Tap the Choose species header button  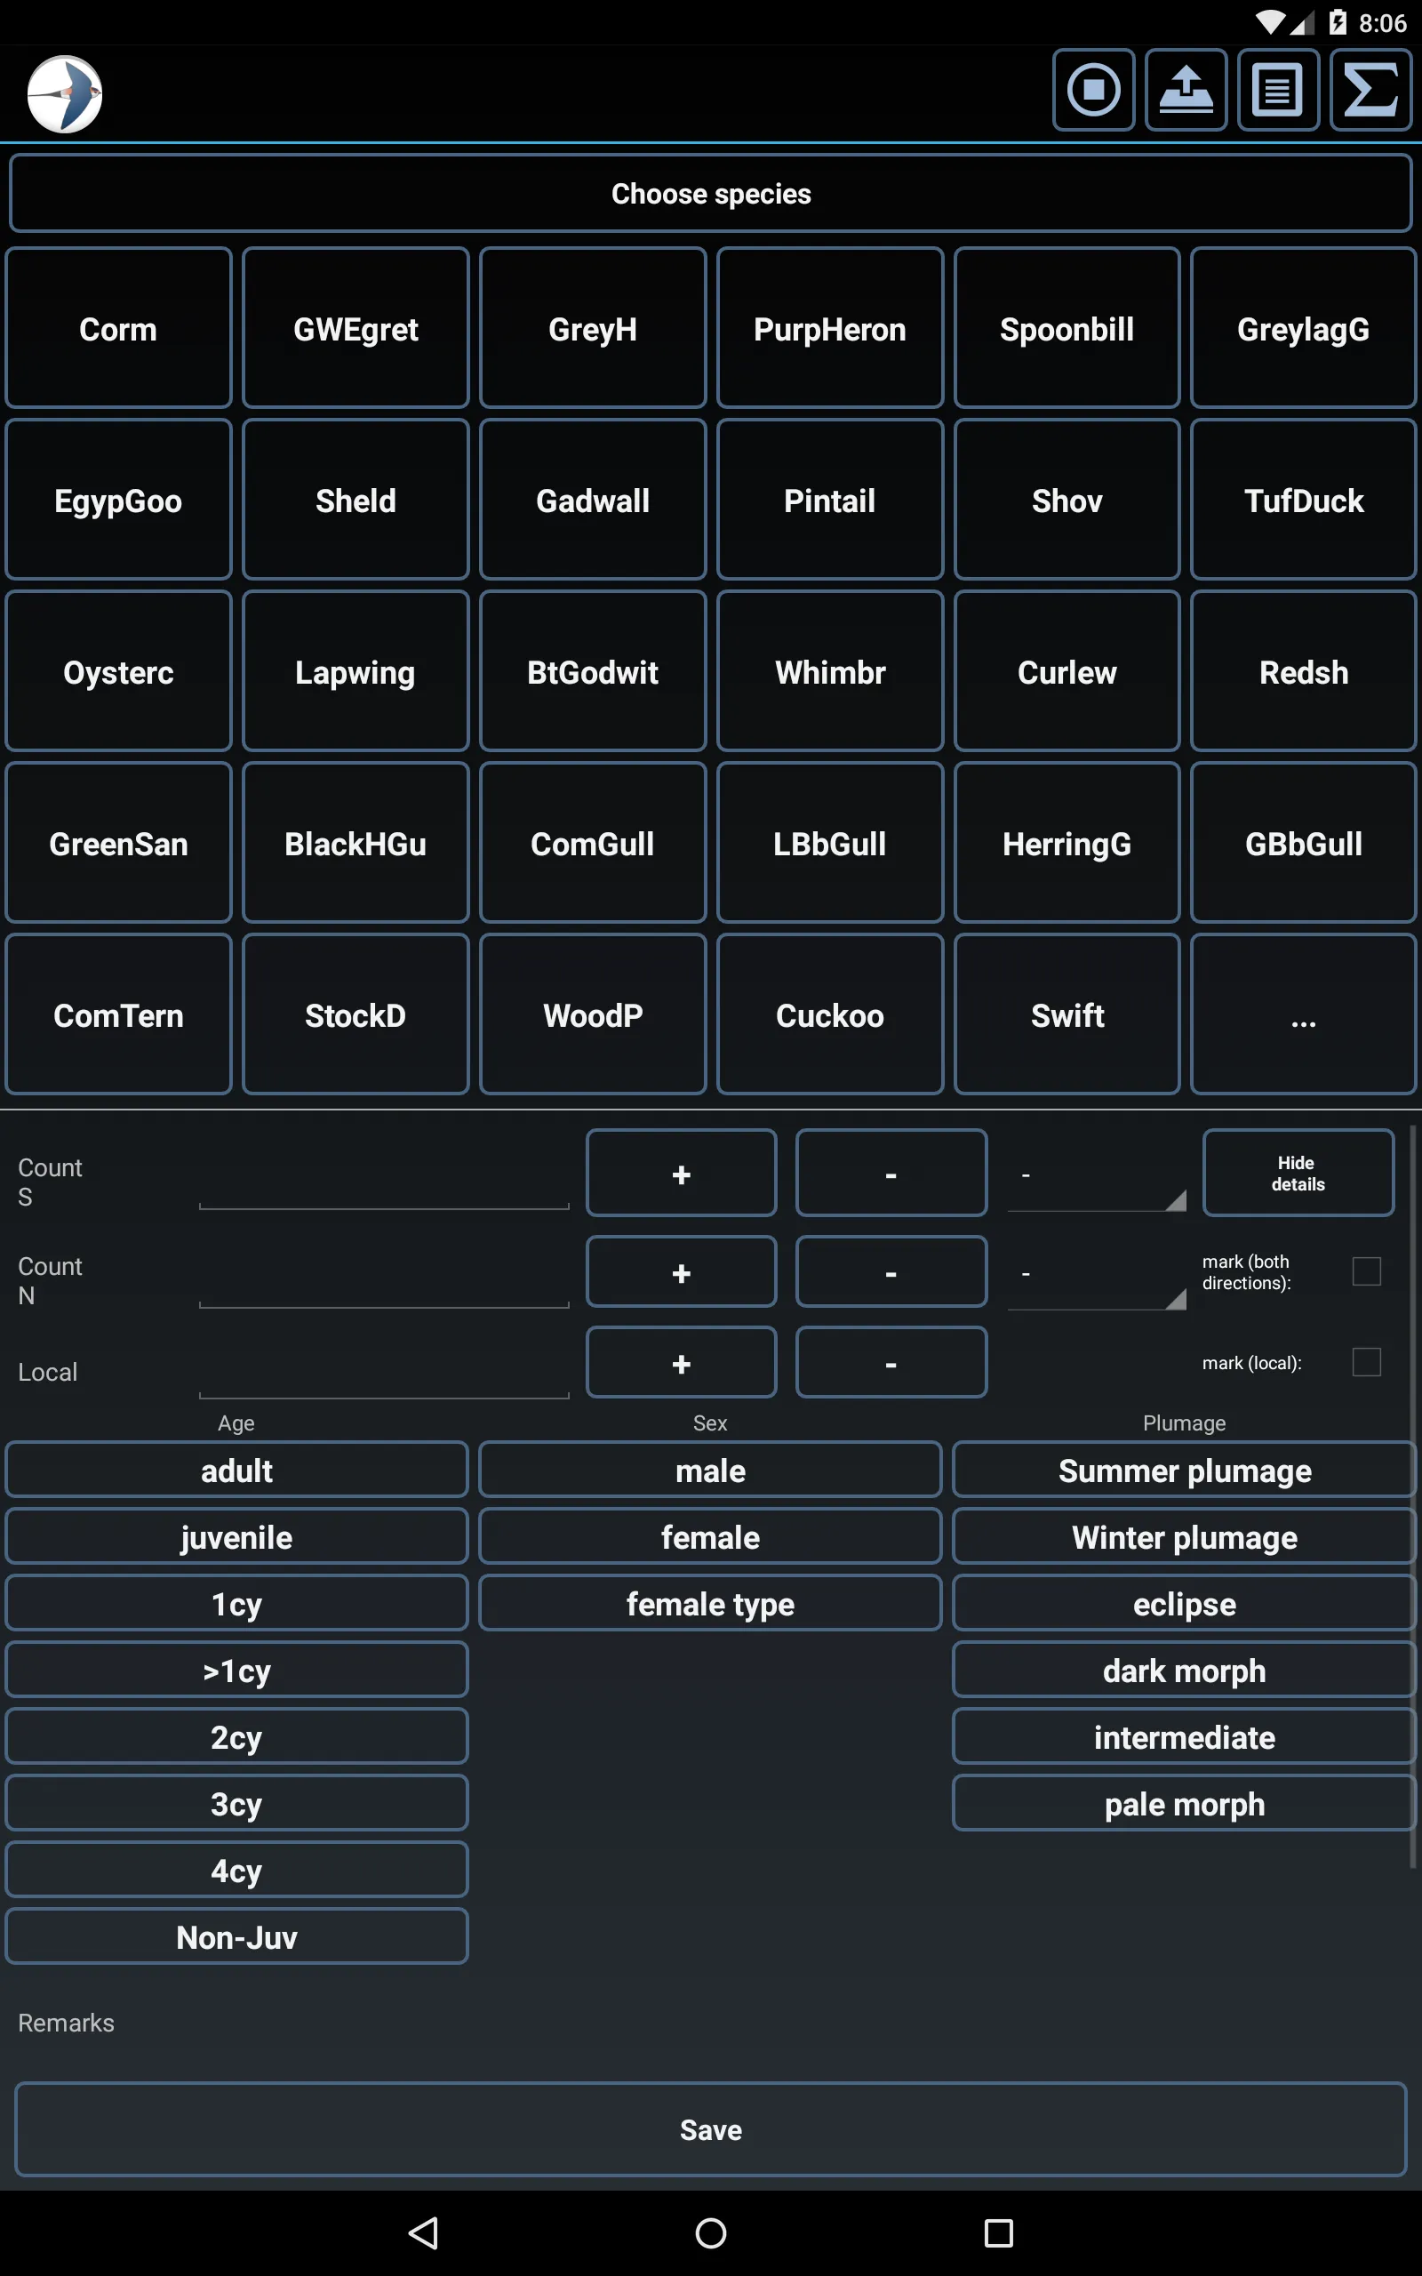pyautogui.click(x=711, y=194)
